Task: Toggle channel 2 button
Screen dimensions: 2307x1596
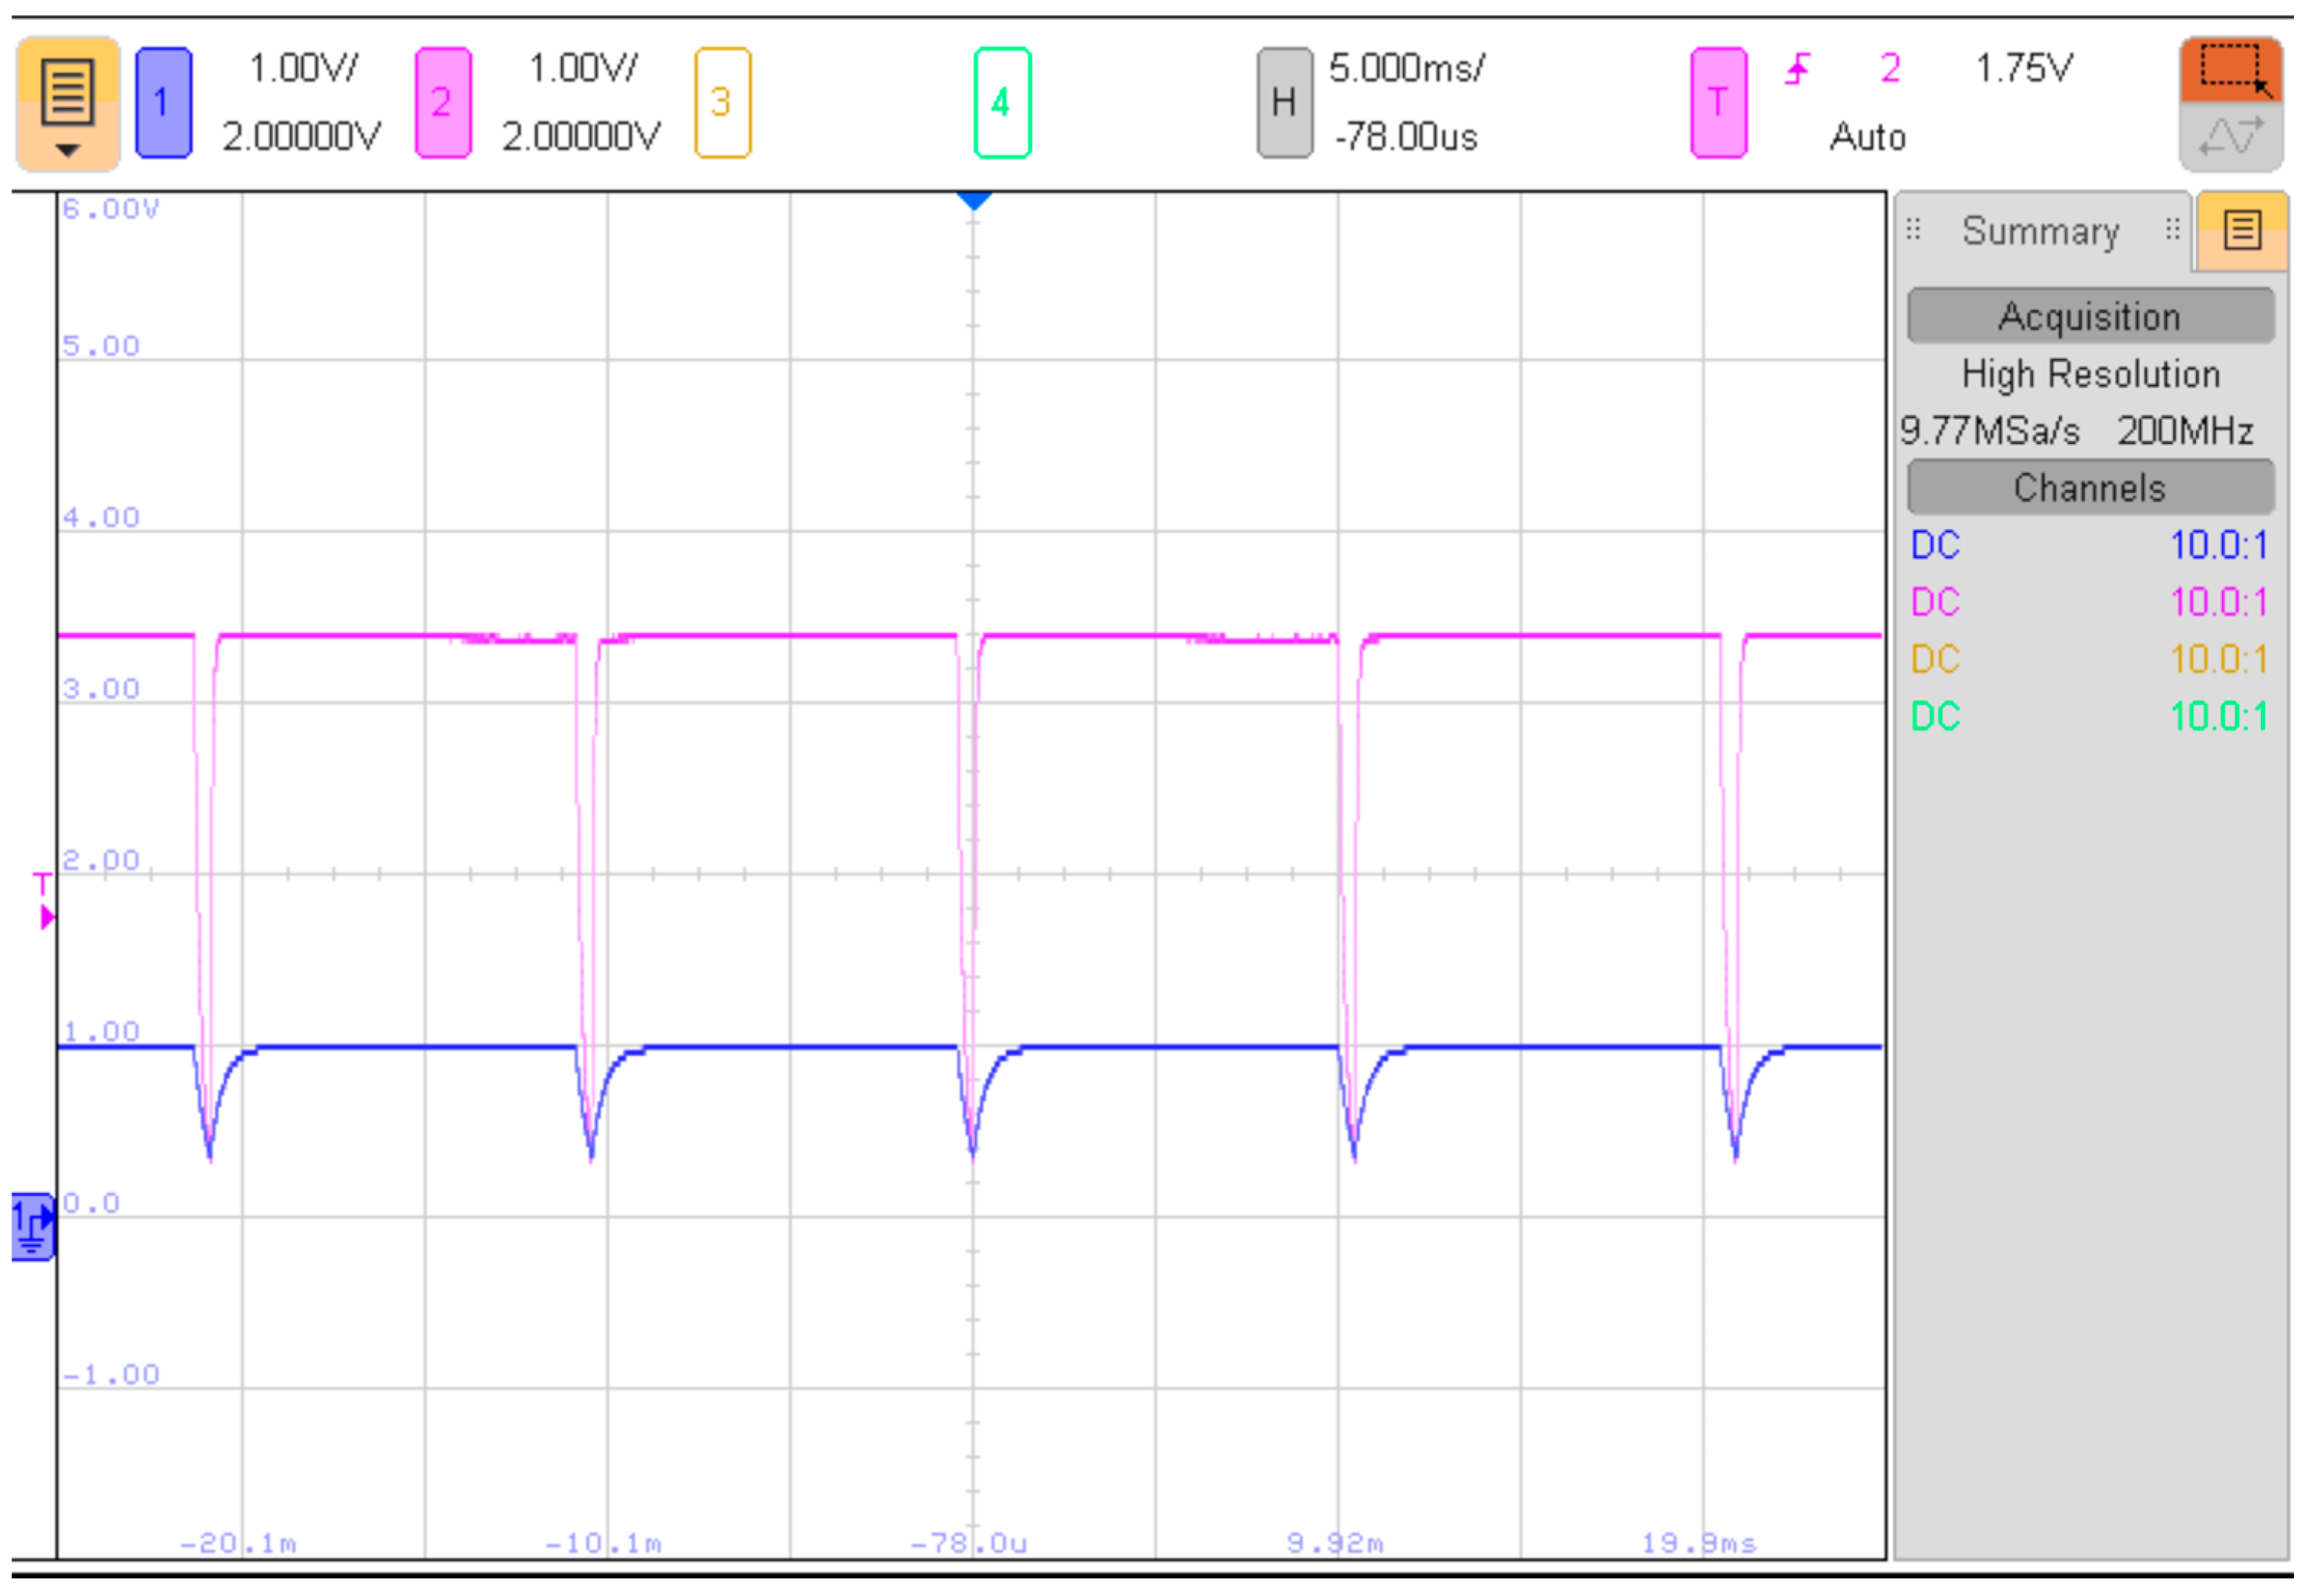Action: coord(443,103)
